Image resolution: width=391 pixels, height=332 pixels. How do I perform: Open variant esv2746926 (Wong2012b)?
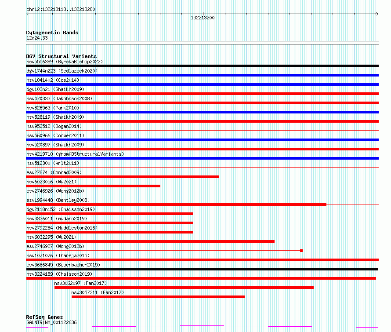click(x=55, y=191)
